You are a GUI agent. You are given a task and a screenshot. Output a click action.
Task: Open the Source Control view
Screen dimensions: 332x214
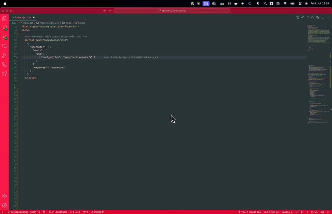point(4,37)
